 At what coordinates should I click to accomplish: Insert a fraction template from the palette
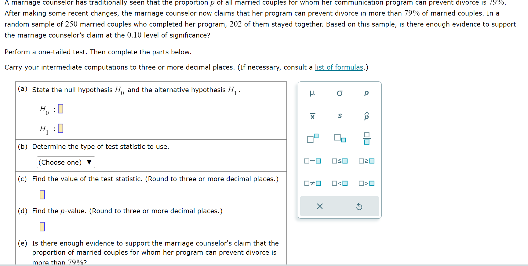(366, 138)
